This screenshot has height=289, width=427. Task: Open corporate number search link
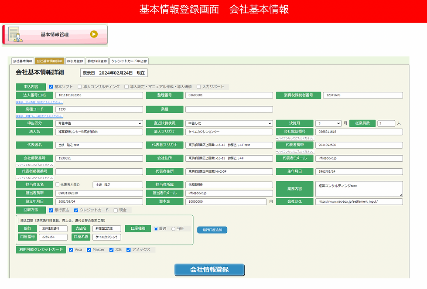[39, 102]
